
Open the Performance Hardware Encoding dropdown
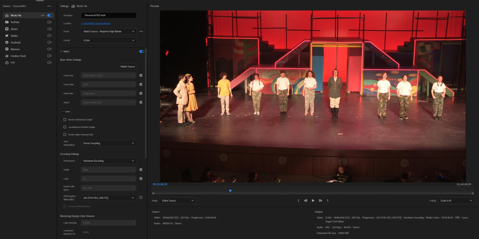(109, 161)
